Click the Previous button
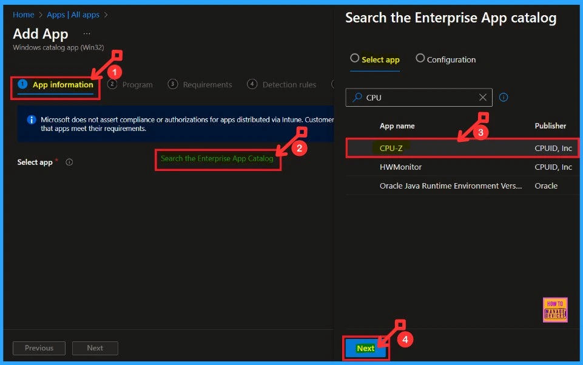Screen dimensions: 583x365 click(39, 348)
